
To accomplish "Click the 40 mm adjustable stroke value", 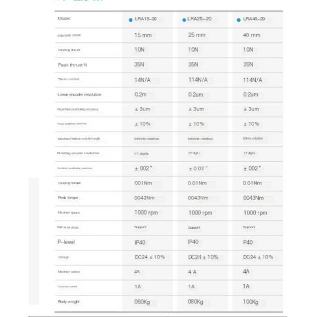I will tap(251, 35).
